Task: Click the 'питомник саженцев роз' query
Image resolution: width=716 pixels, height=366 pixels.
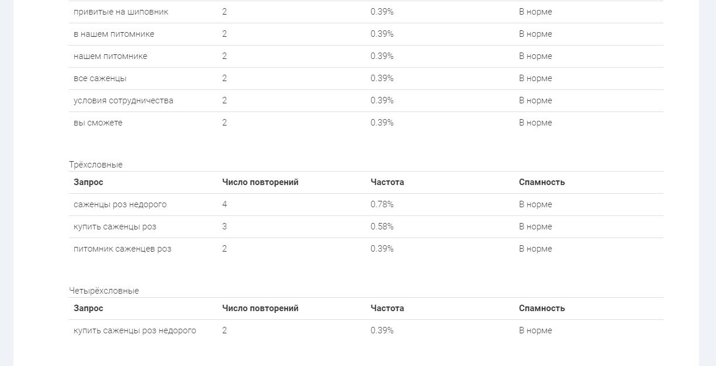Action: 122,249
